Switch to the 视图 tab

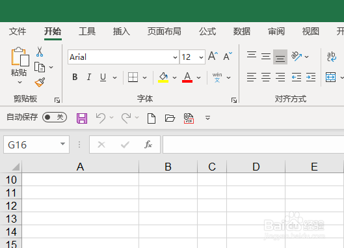(311, 31)
